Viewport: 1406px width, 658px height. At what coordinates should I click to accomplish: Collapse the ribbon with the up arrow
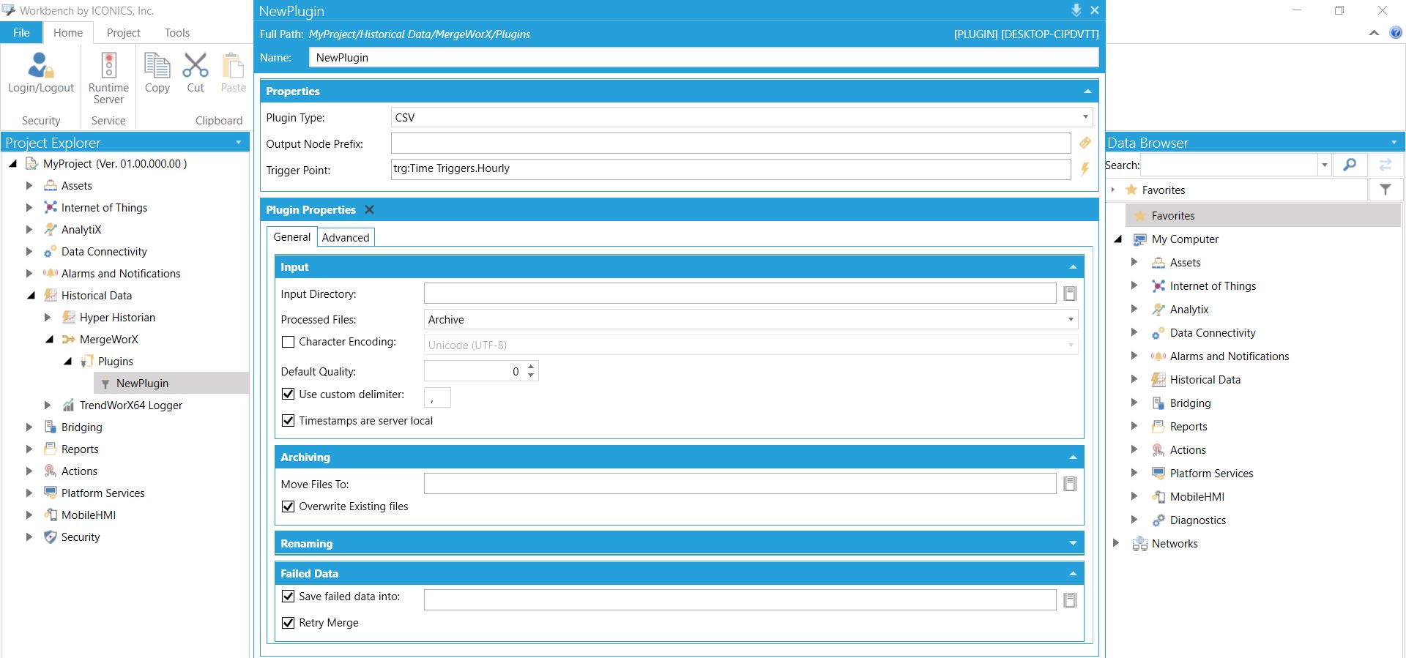(x=1374, y=33)
